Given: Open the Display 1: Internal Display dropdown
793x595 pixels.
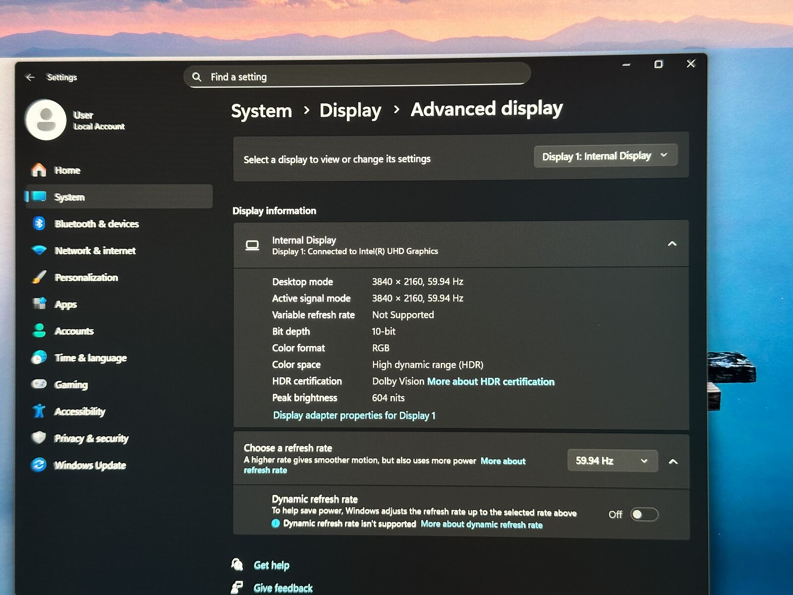Looking at the screenshot, I should pos(605,156).
